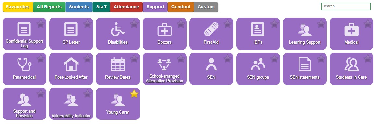Open the Review Dates calendar report
The image size is (378, 124).
point(118,69)
